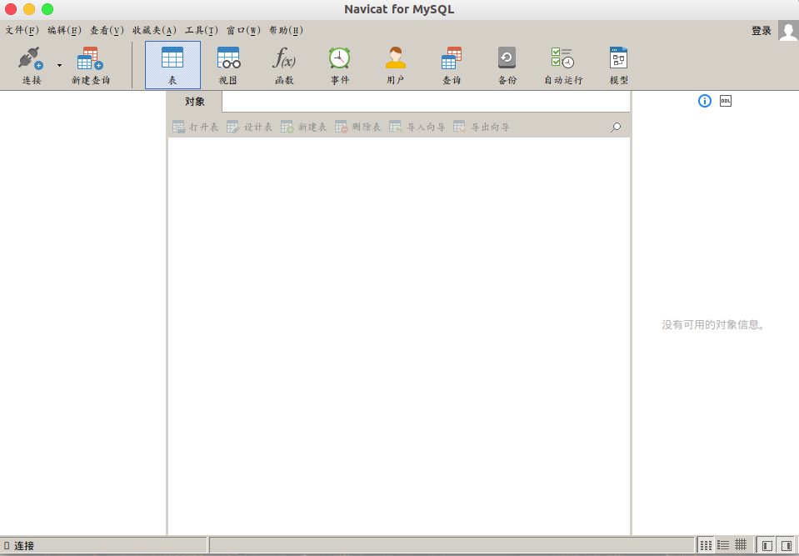Toggle the left navigation pane visibility
The height and width of the screenshot is (556, 799).
(767, 545)
